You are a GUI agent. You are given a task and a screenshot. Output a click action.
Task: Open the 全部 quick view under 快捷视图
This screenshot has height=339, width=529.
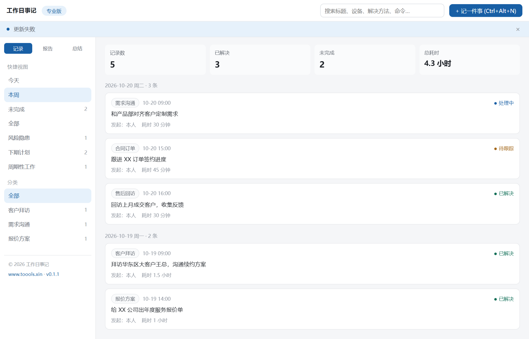tap(48, 123)
